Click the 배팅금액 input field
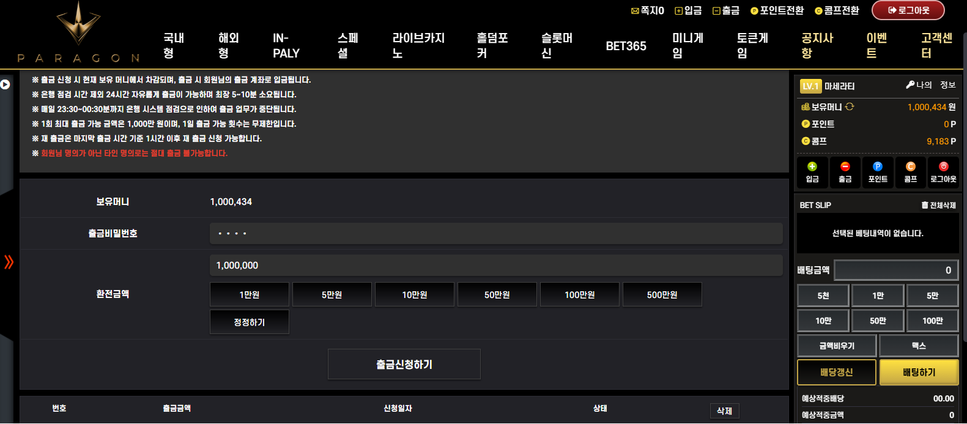This screenshot has height=424, width=967. tap(895, 270)
